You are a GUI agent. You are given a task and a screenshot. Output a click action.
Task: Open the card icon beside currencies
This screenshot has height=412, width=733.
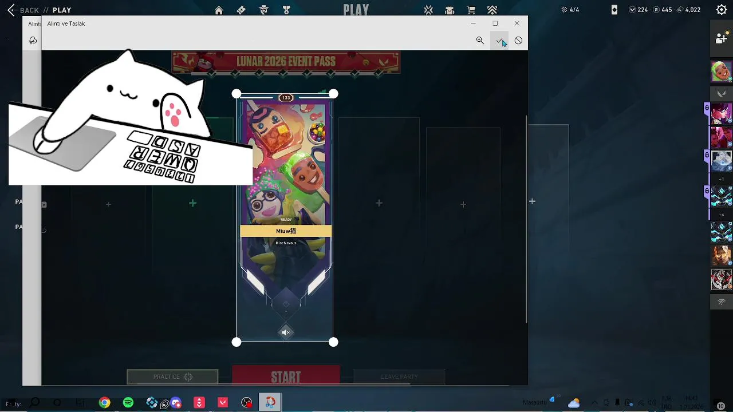[x=614, y=10]
